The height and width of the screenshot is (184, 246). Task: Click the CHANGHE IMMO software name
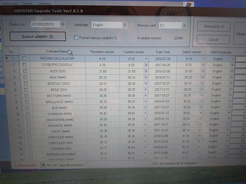tap(60, 126)
